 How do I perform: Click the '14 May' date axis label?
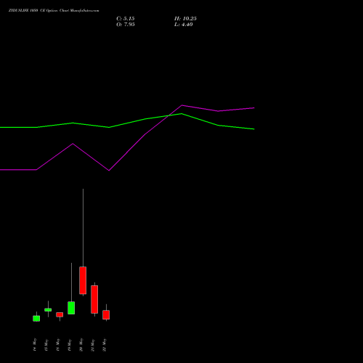coord(35,345)
